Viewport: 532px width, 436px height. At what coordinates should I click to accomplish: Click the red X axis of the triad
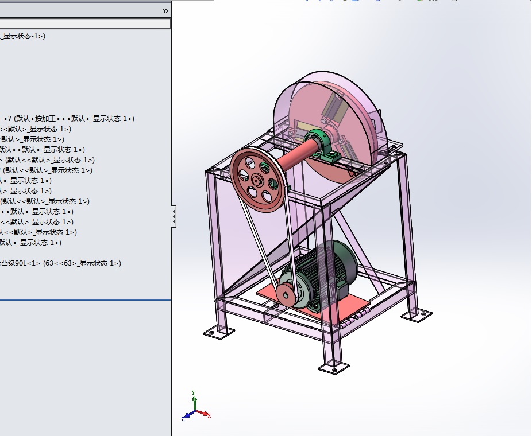(x=203, y=414)
